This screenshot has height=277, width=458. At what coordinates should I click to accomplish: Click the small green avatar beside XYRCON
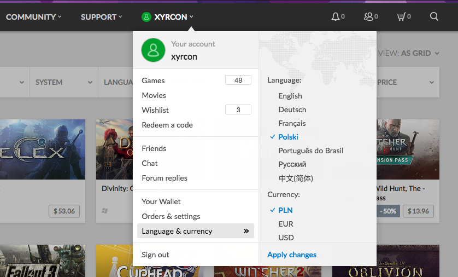tap(146, 17)
